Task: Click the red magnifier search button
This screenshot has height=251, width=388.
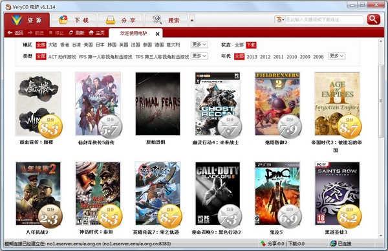Action: click(373, 19)
